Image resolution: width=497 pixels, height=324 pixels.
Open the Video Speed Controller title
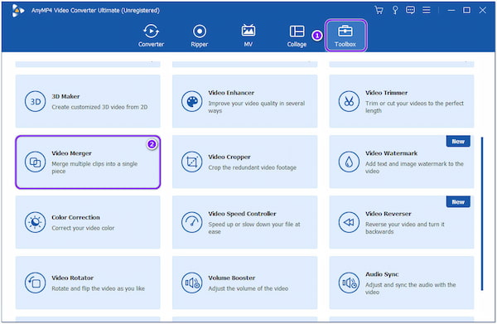coord(242,214)
